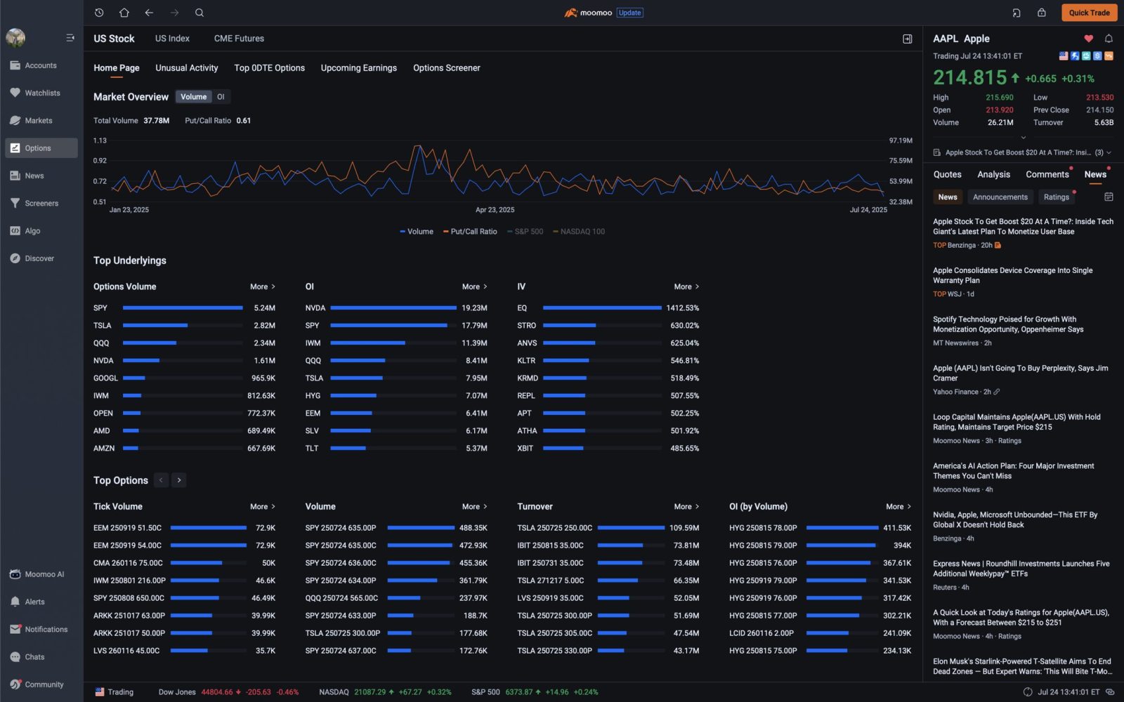Screen dimensions: 1124x702
Task: Switch to the US Index tab
Action: 172,39
